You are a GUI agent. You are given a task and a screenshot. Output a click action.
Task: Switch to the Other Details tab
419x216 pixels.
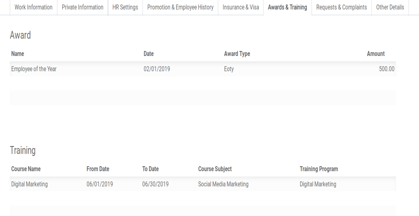tap(390, 7)
